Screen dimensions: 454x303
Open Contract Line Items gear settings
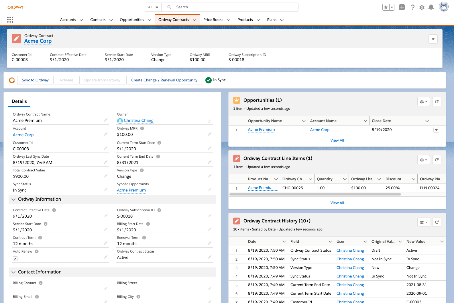pyautogui.click(x=423, y=160)
